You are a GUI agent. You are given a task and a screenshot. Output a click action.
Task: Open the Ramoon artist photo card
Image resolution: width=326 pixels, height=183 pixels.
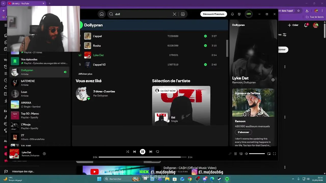click(253, 103)
